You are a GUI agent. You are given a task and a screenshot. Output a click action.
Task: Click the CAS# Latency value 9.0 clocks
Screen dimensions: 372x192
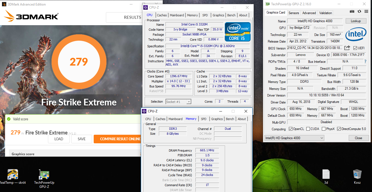(x=207, y=160)
